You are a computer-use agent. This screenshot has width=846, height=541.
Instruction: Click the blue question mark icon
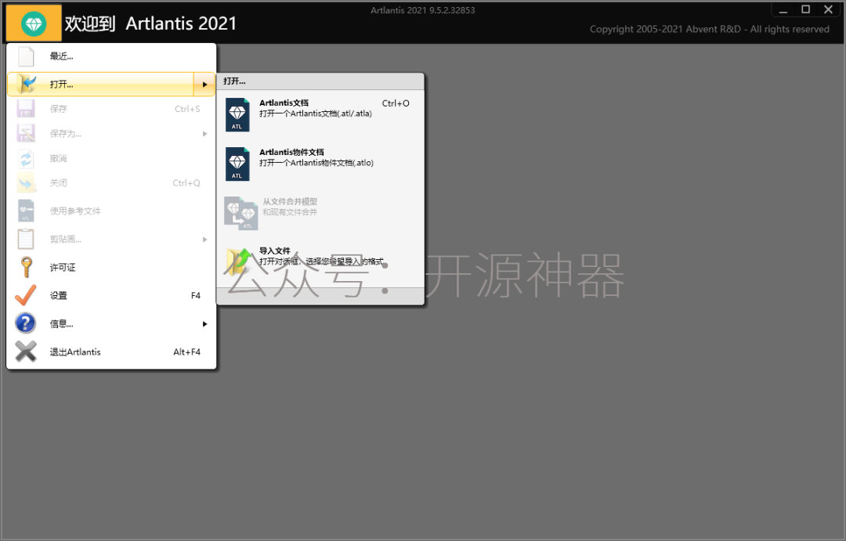click(26, 323)
